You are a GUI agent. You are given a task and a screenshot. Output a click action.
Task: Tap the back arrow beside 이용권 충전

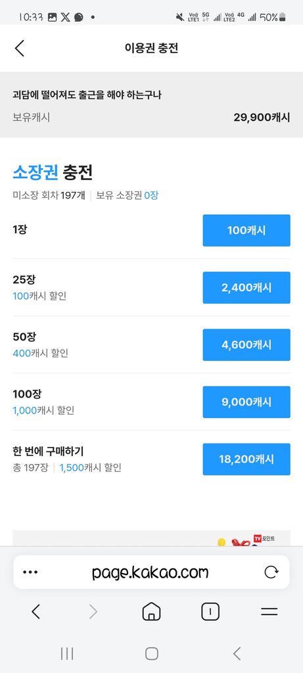(x=19, y=48)
